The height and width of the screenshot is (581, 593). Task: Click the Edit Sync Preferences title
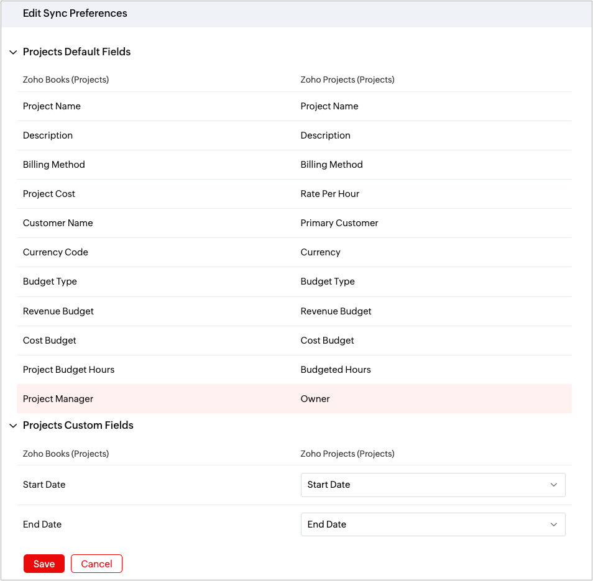75,13
